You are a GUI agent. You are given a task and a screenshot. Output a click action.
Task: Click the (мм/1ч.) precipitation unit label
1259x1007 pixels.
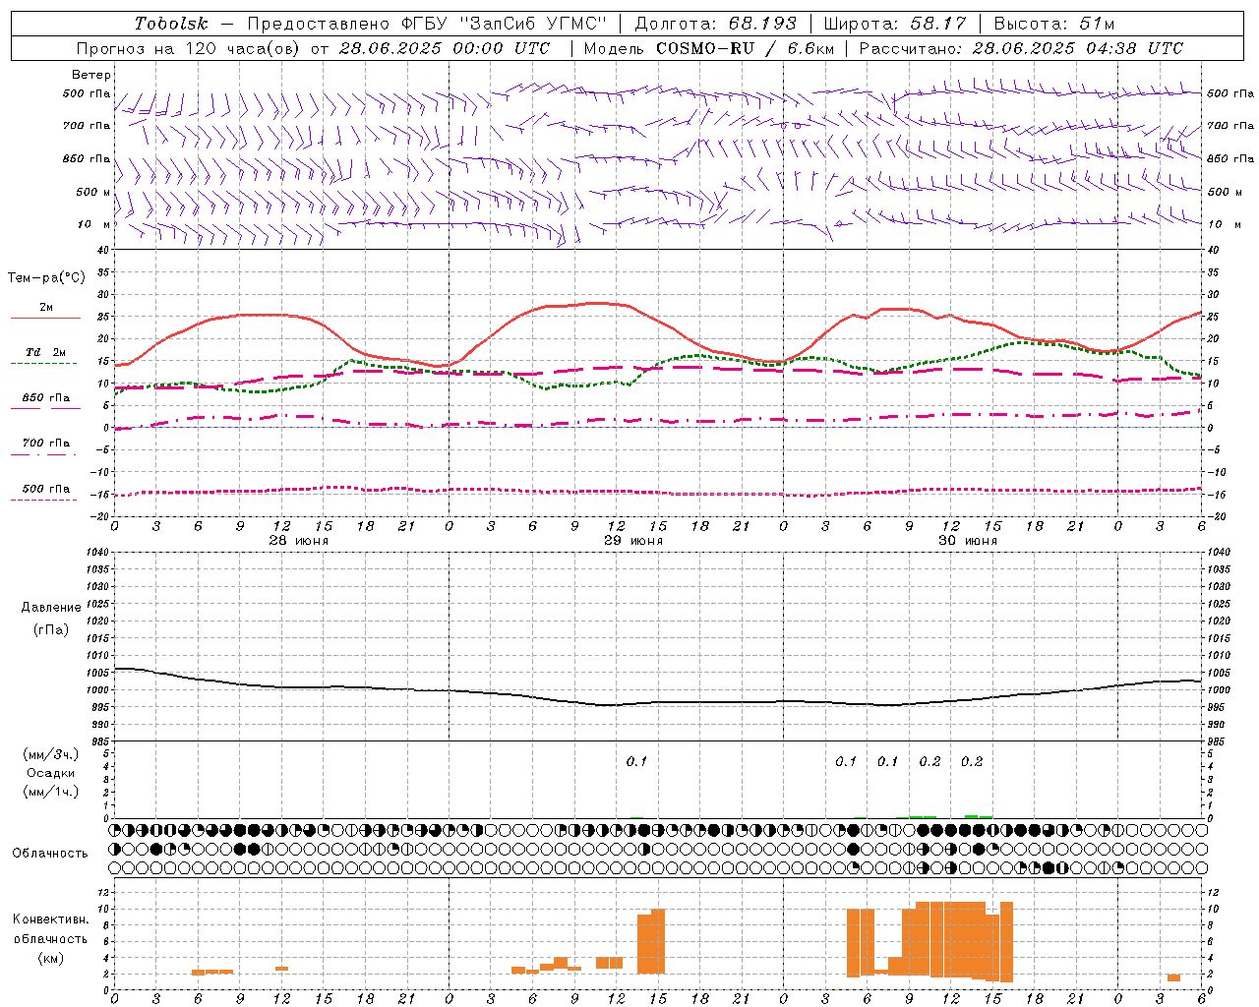[x=51, y=792]
